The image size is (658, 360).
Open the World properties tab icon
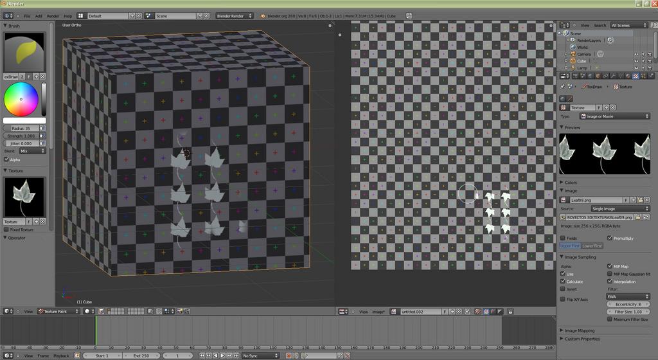click(x=590, y=76)
